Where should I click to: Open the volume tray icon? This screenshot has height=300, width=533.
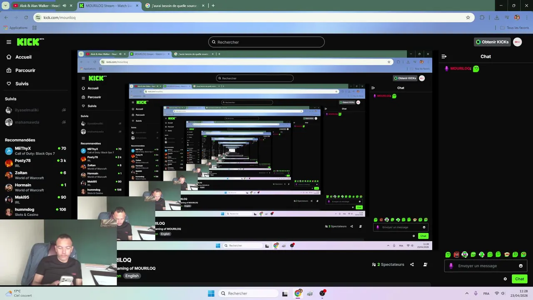click(503, 293)
